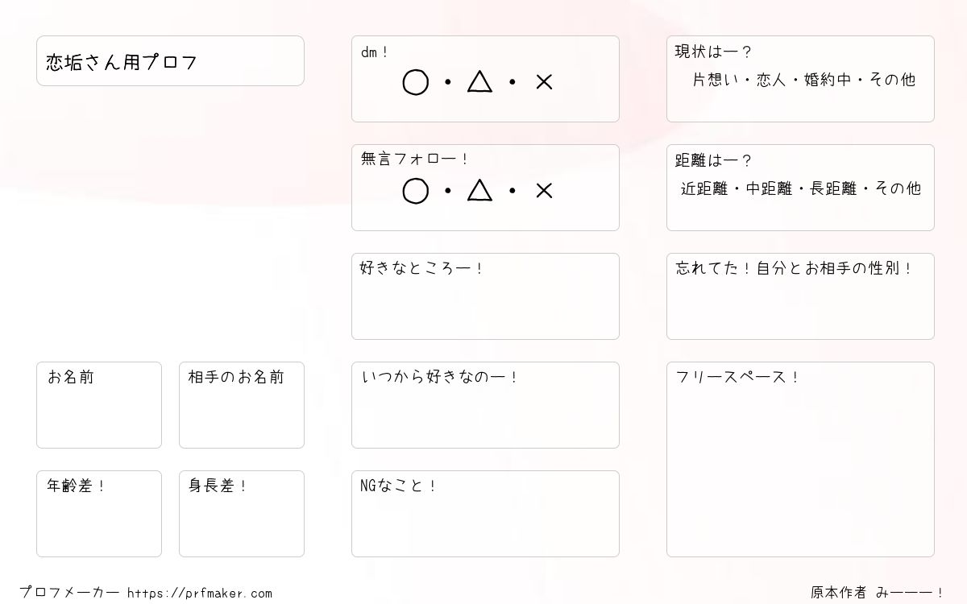This screenshot has width=967, height=604.
Task: Click the お名前 input box
Action: tap(99, 405)
